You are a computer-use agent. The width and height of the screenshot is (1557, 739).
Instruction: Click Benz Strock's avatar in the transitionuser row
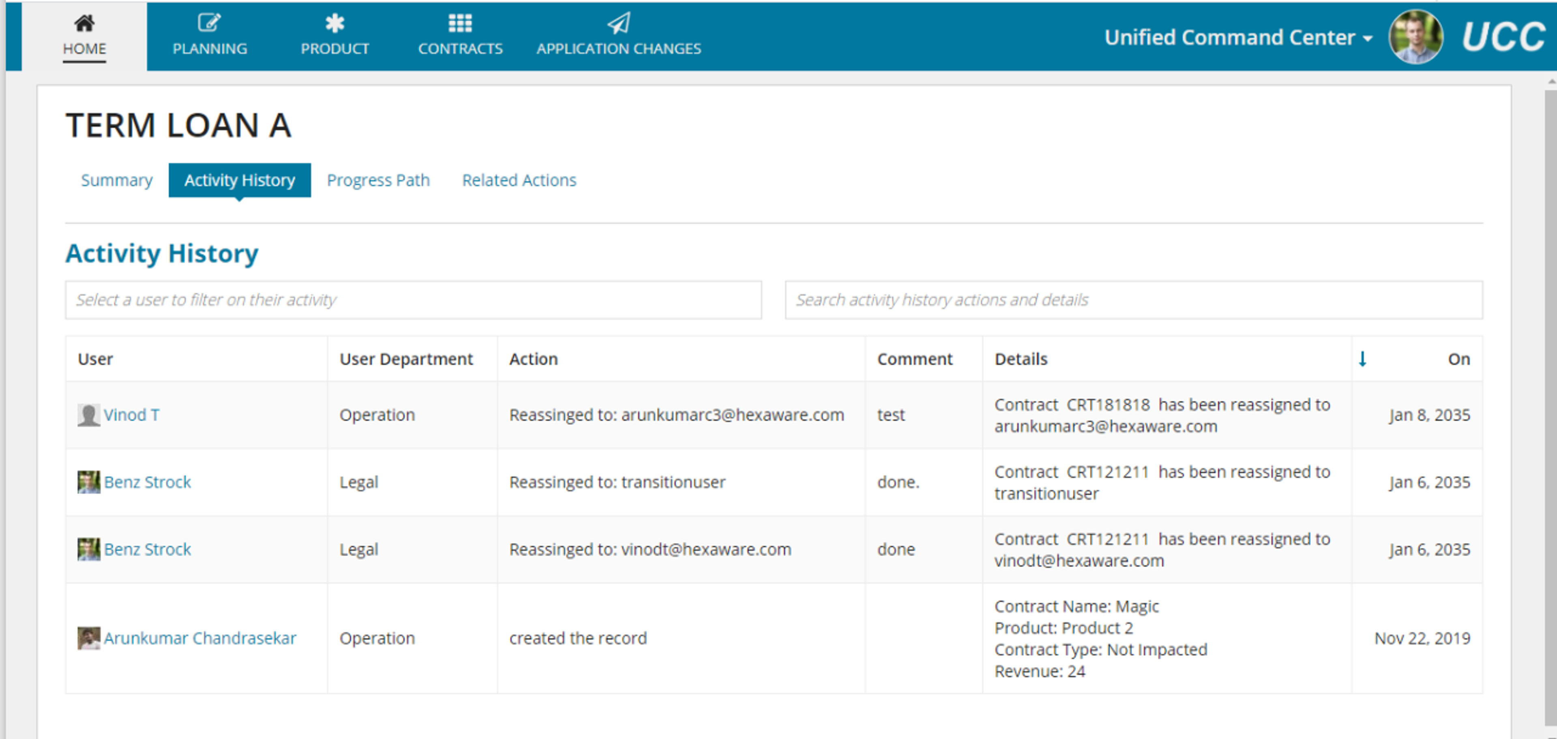pos(89,482)
